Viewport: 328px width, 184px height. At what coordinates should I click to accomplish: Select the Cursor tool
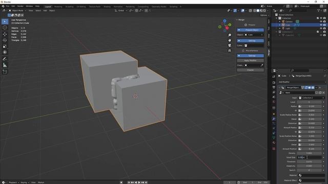tap(5, 28)
